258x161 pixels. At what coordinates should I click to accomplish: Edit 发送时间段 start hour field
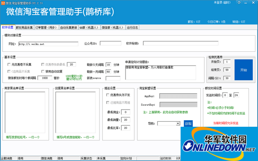225,95
